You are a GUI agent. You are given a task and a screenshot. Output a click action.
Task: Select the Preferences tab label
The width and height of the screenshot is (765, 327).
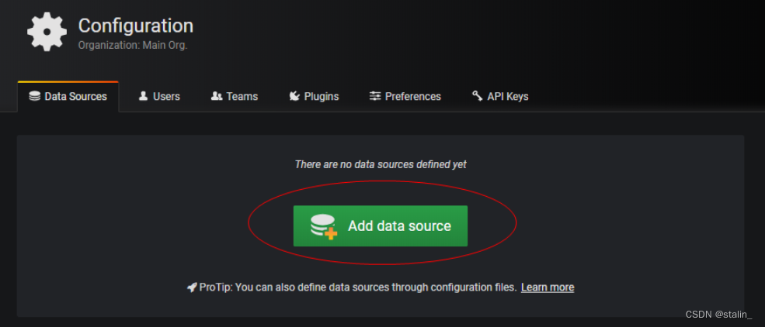(413, 96)
